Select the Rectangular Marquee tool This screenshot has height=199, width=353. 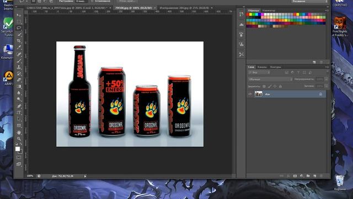click(x=19, y=22)
